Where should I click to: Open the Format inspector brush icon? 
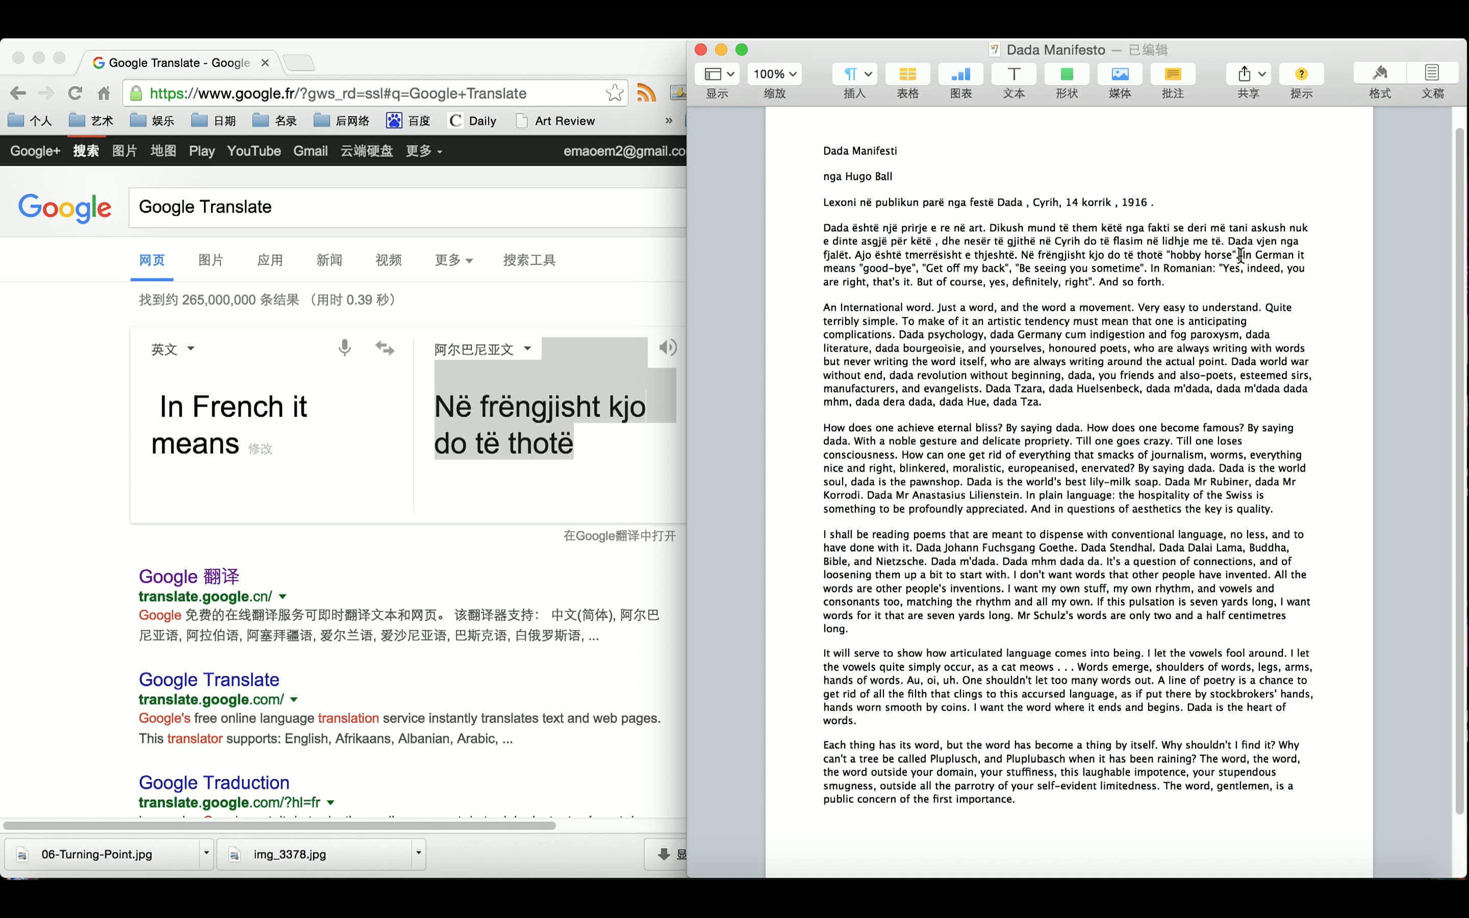coord(1379,74)
